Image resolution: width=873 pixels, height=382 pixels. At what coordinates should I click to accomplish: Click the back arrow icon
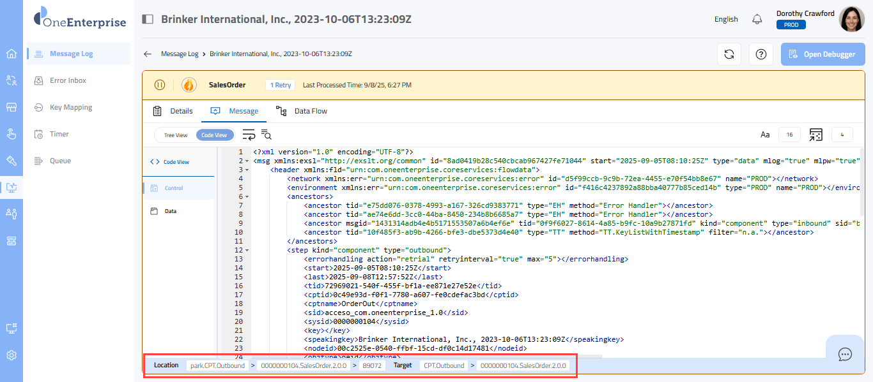148,54
